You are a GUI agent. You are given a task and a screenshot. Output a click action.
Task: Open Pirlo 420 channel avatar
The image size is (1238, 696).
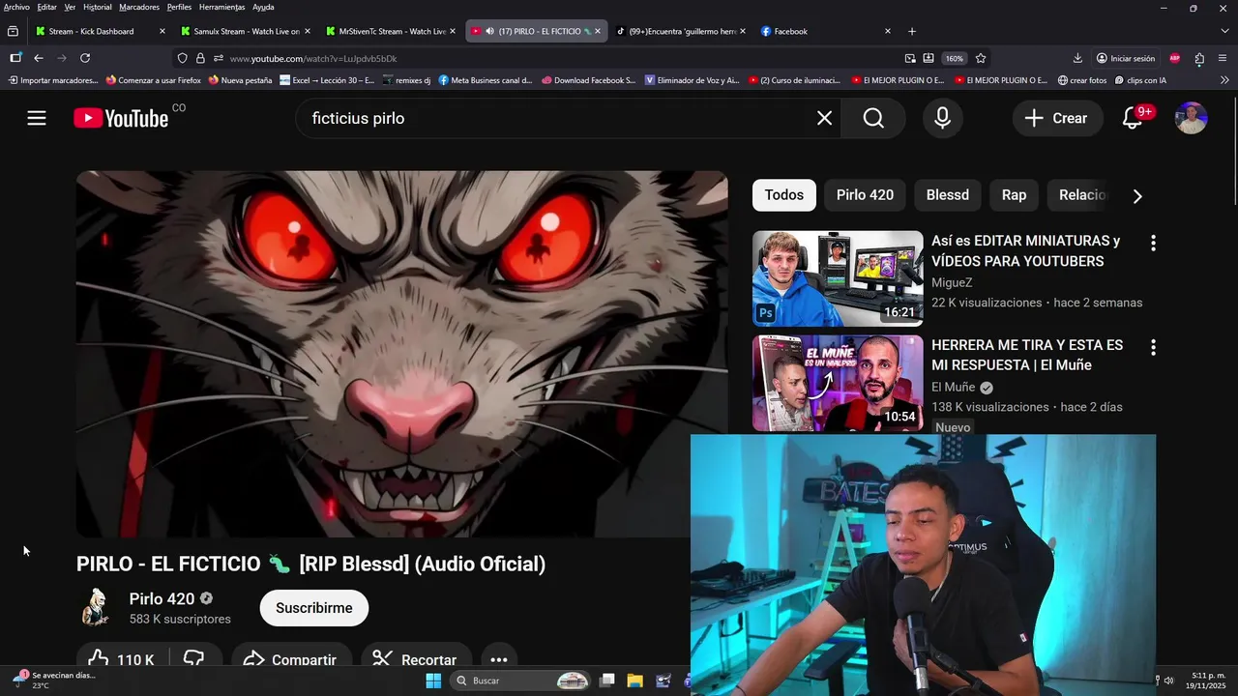95,608
